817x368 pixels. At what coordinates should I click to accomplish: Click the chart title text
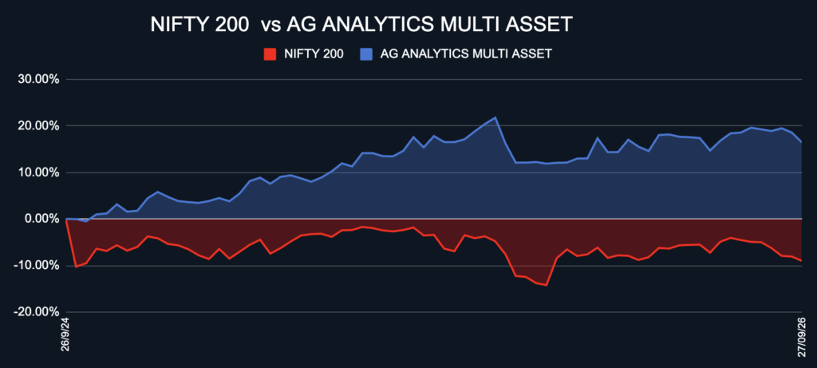pos(361,25)
